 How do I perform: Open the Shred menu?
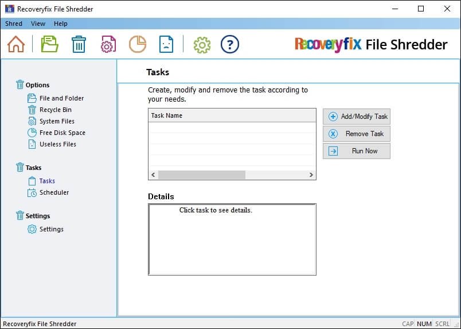[14, 24]
